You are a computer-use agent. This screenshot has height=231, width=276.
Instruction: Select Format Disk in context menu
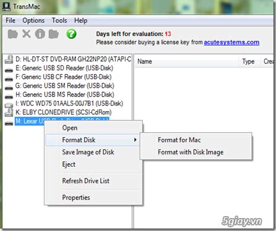[93, 140]
